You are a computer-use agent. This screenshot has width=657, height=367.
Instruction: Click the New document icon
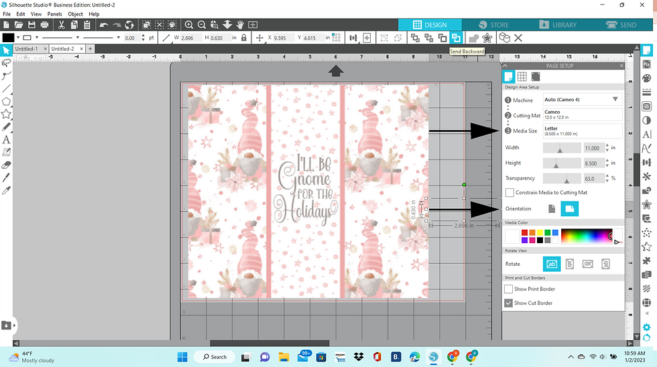[x=6, y=25]
